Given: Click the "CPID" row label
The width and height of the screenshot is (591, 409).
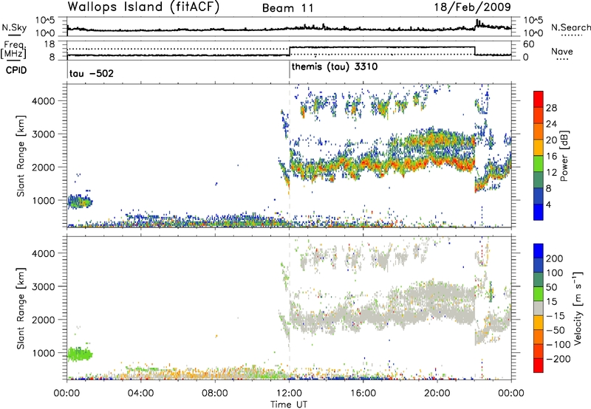Looking at the screenshot, I should click(x=16, y=70).
